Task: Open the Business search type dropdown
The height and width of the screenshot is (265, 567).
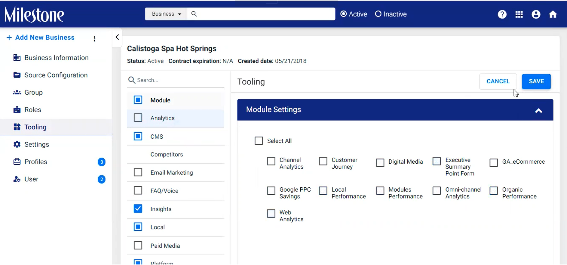Action: [166, 14]
